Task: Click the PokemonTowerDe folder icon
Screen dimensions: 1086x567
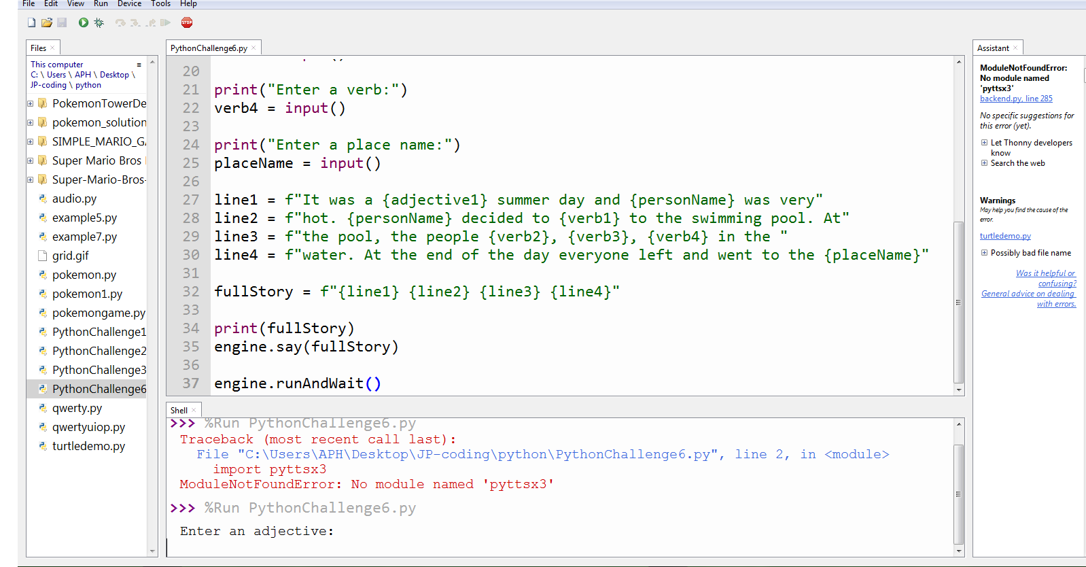Action: click(x=43, y=103)
